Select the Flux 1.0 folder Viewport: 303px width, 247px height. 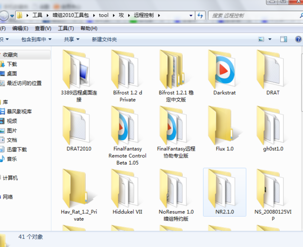pyautogui.click(x=225, y=129)
